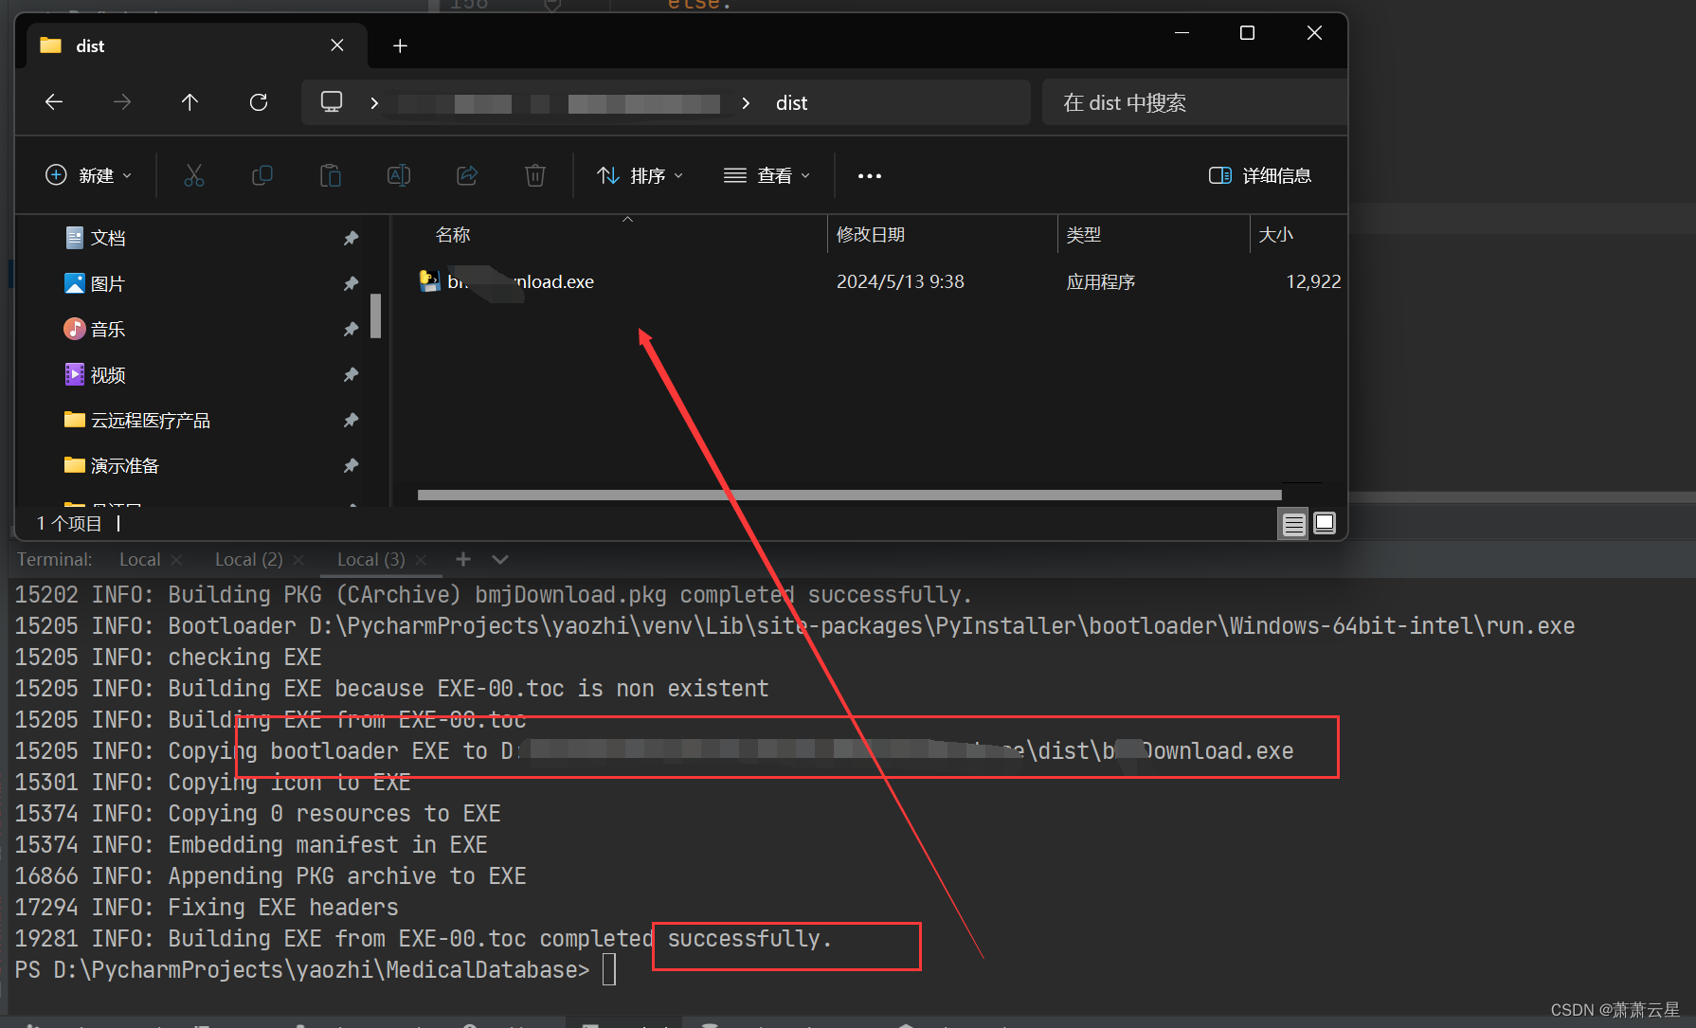Go forward in File Explorer
Viewport: 1696px width, 1028px height.
pos(122,102)
